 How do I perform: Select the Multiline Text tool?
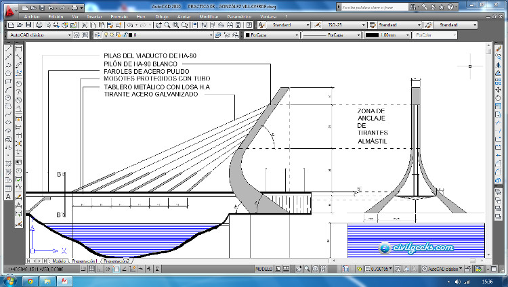tap(7, 197)
